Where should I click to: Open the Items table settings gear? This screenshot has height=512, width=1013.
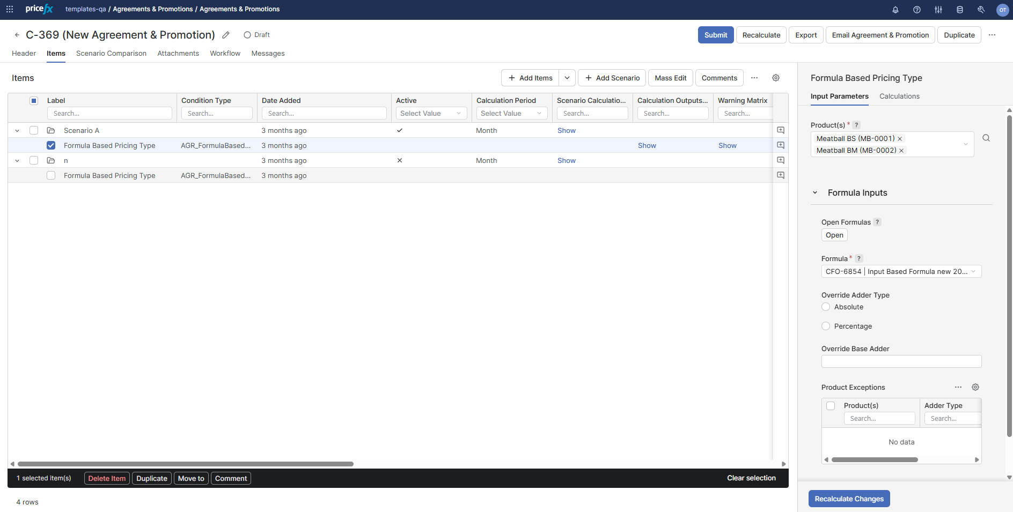(776, 78)
